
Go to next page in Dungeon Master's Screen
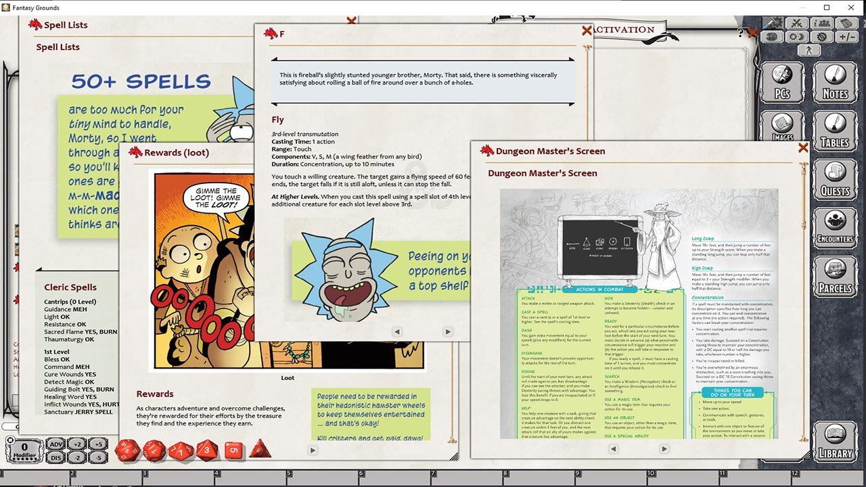[x=664, y=448]
